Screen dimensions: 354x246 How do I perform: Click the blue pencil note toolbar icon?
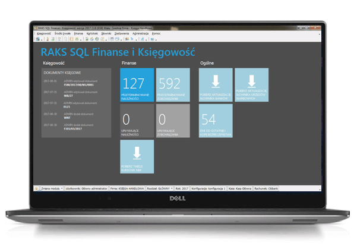142,39
